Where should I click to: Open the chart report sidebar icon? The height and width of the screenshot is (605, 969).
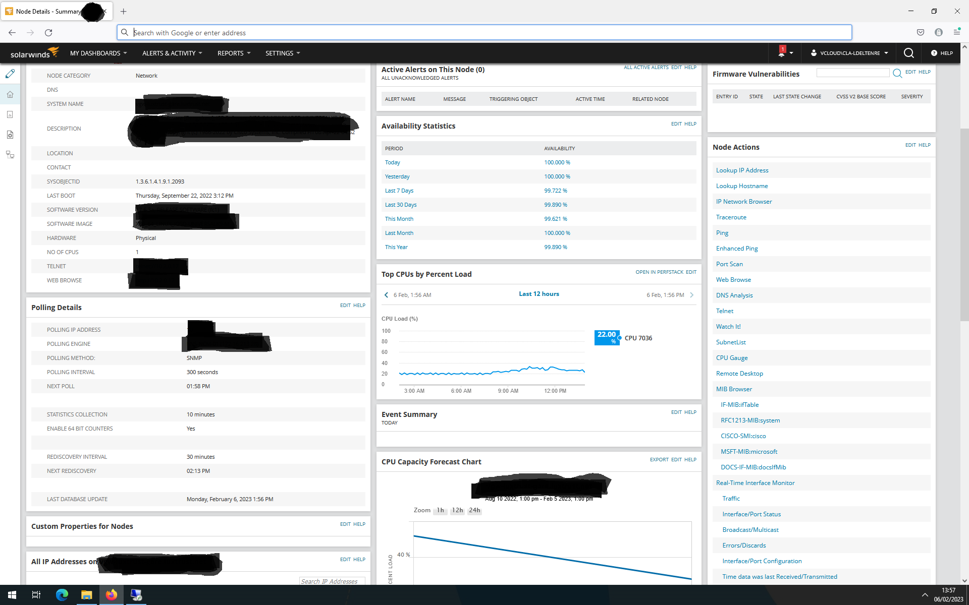(x=10, y=114)
